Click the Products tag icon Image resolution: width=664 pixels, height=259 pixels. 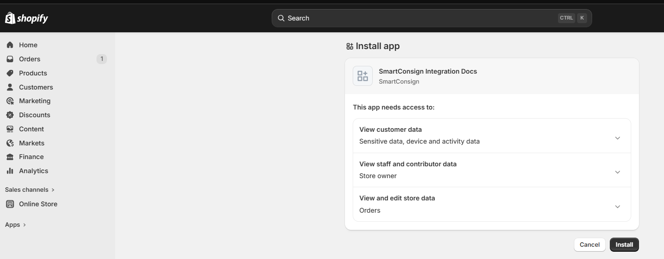10,73
